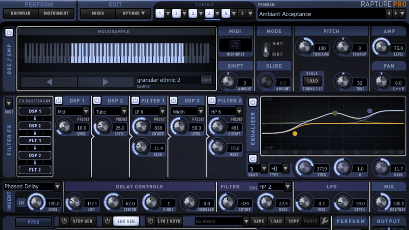Viewport: 409px width, 230px height.
Task: Switch to the BROWSER view
Action: (20, 14)
